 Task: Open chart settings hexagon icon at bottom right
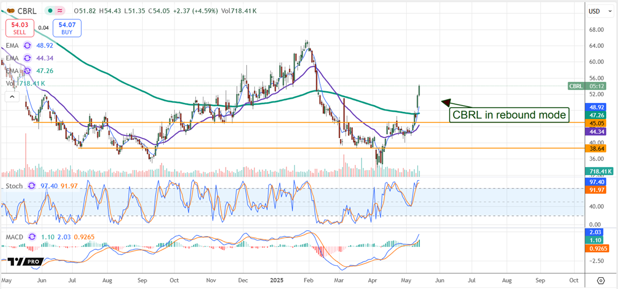point(600,280)
